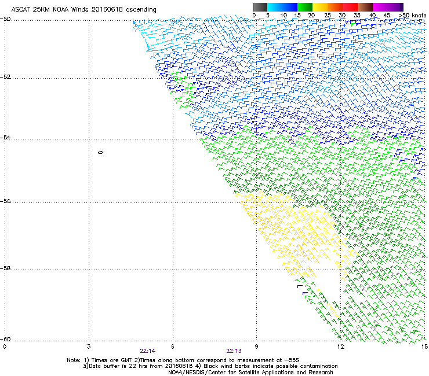Click the longitude label '15'
This screenshot has height=376, width=429.
click(x=424, y=346)
